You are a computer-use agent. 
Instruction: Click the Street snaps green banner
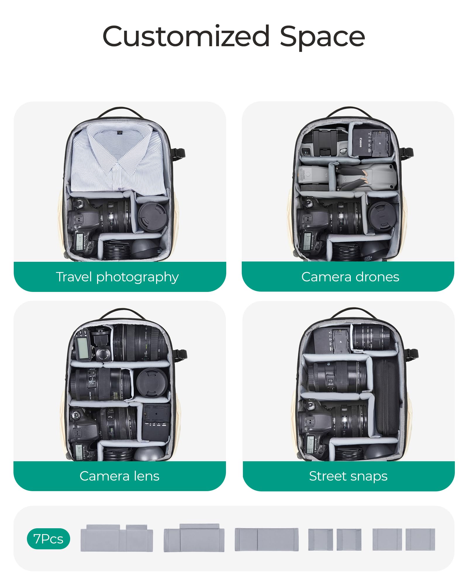pyautogui.click(x=348, y=476)
